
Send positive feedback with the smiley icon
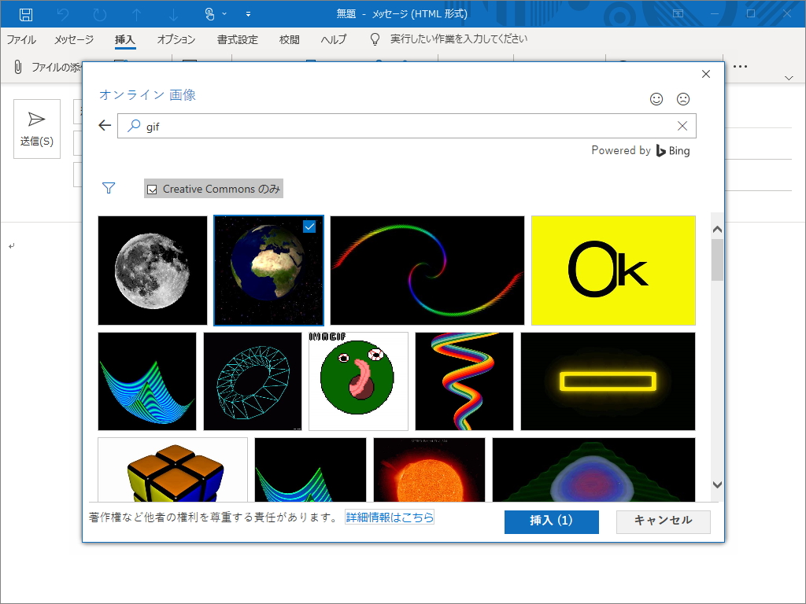coord(656,99)
